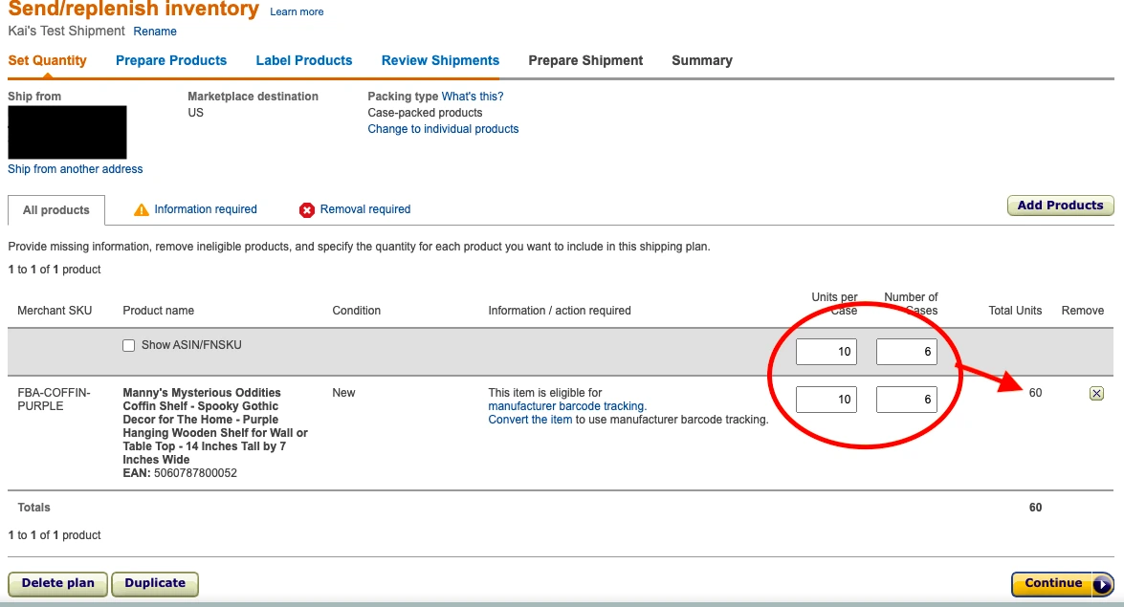Select the Summary step
The height and width of the screenshot is (607, 1124).
tap(702, 60)
